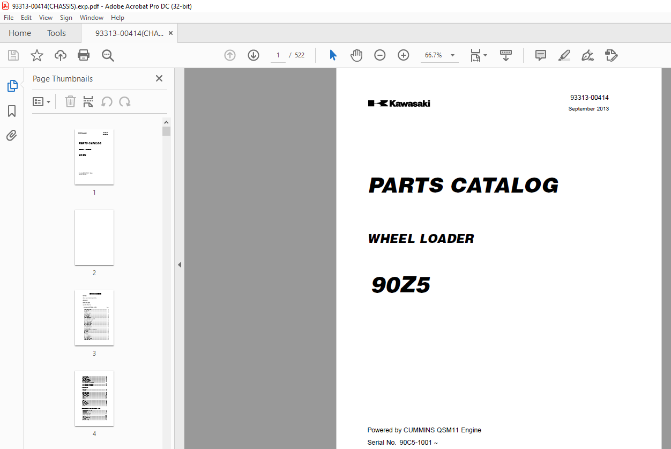Click the 93313-00414 document number text
Image resolution: width=671 pixels, height=449 pixels.
(x=590, y=98)
